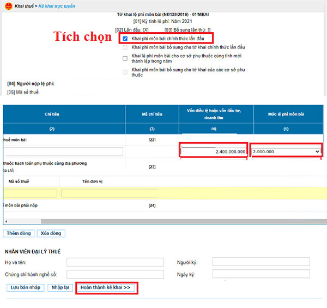
Task: Click the Xóa dòng button
Action: click(51, 233)
